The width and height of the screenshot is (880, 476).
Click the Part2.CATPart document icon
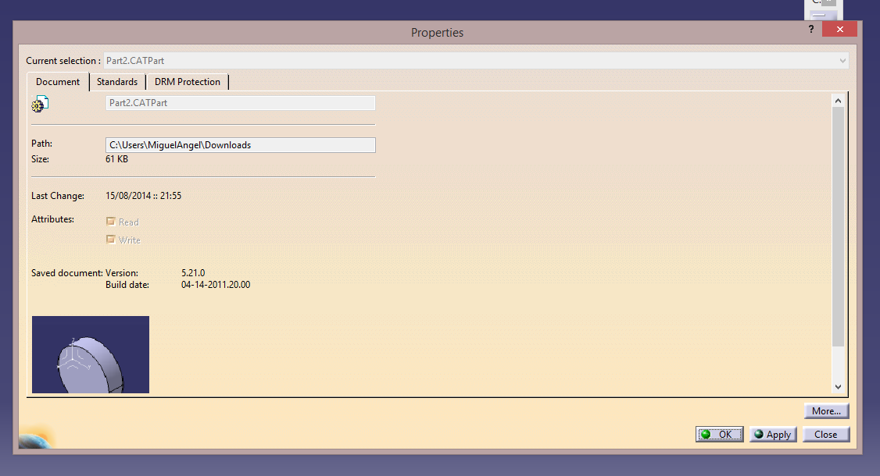(x=40, y=104)
